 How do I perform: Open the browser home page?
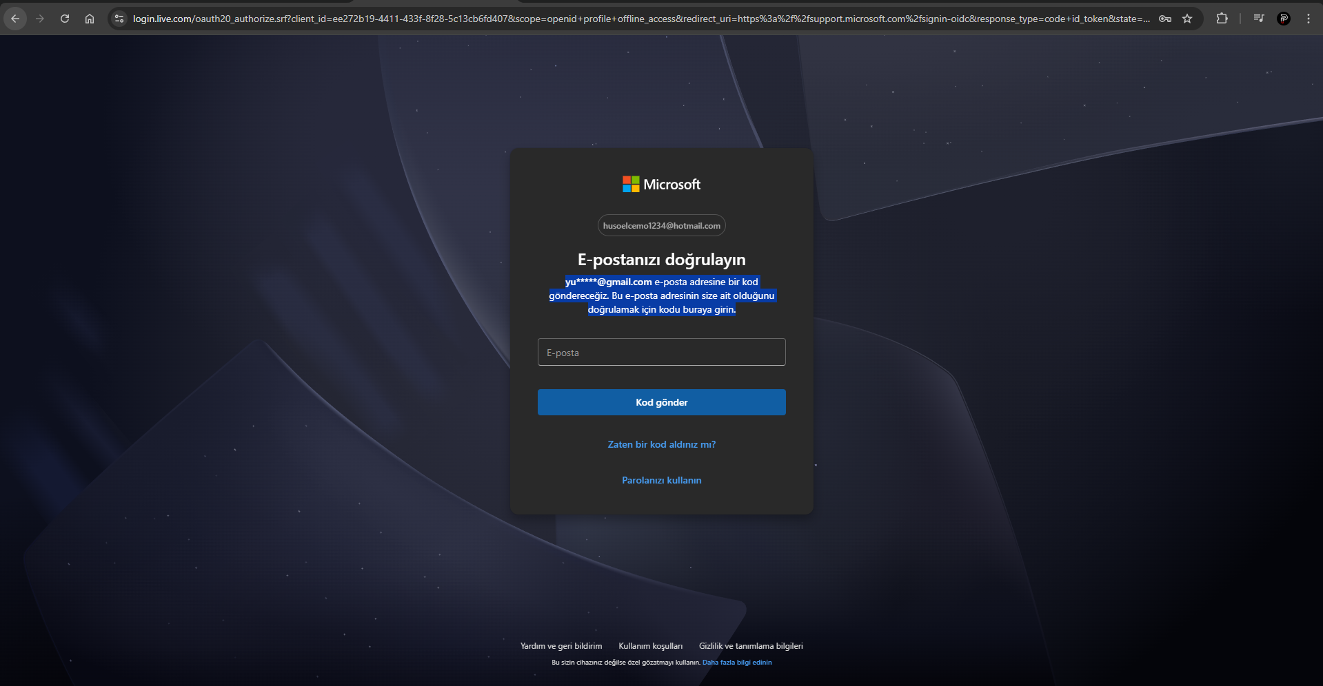[90, 19]
